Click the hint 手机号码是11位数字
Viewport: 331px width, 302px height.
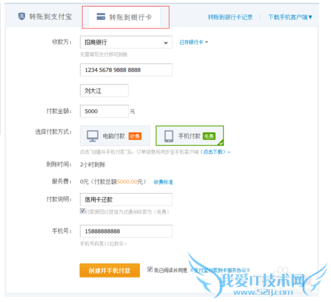point(103,244)
